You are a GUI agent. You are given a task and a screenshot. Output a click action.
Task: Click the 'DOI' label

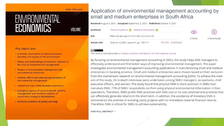point(93,36)
